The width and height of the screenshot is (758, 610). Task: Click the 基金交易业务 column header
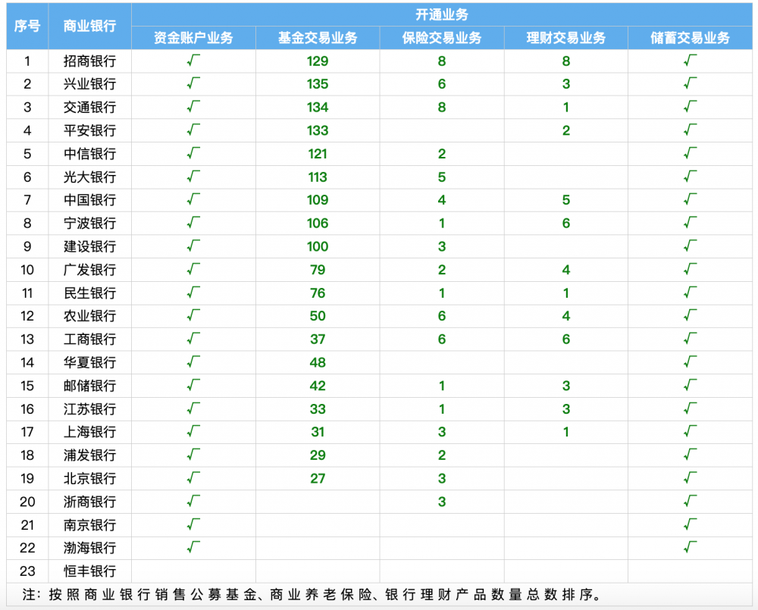point(318,38)
